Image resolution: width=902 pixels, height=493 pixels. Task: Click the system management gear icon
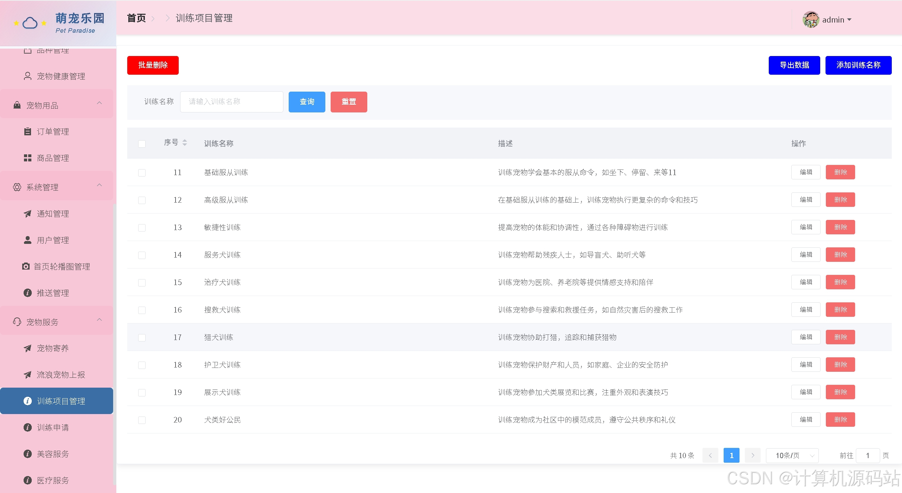[x=17, y=187]
